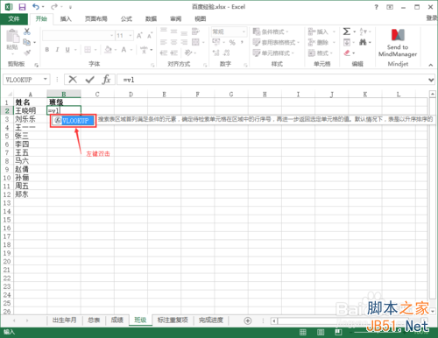This screenshot has height=338, width=438.
Task: Click Merge and Center icon
Action: pos(195,42)
